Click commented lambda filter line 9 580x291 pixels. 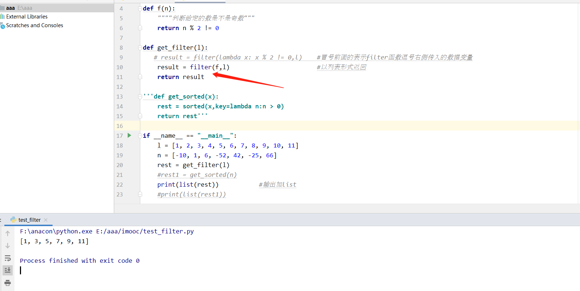pyautogui.click(x=228, y=57)
